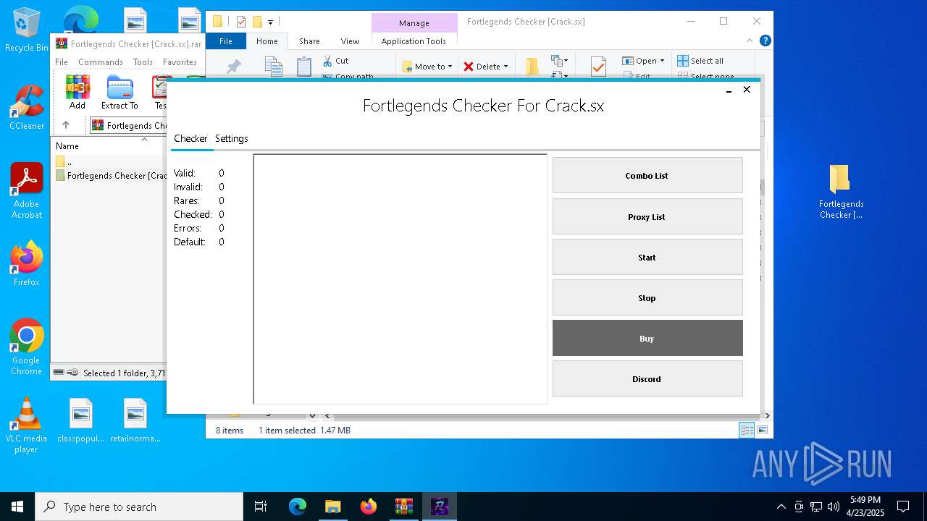Open Explorer help question mark icon
This screenshot has width=927, height=521.
point(765,41)
